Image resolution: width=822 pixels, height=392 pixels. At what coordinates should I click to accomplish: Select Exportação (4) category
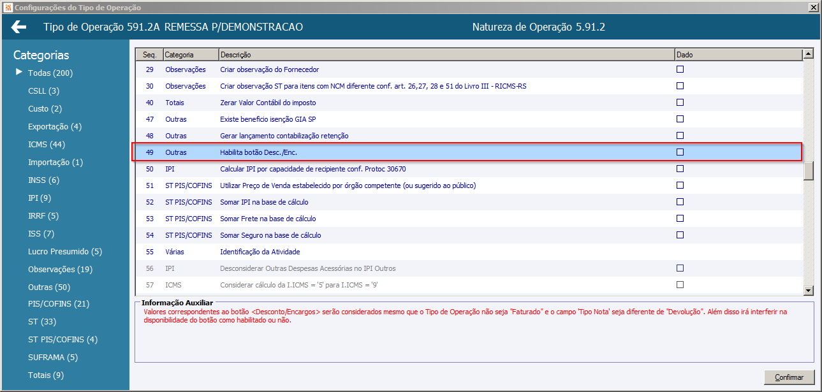[x=55, y=126]
